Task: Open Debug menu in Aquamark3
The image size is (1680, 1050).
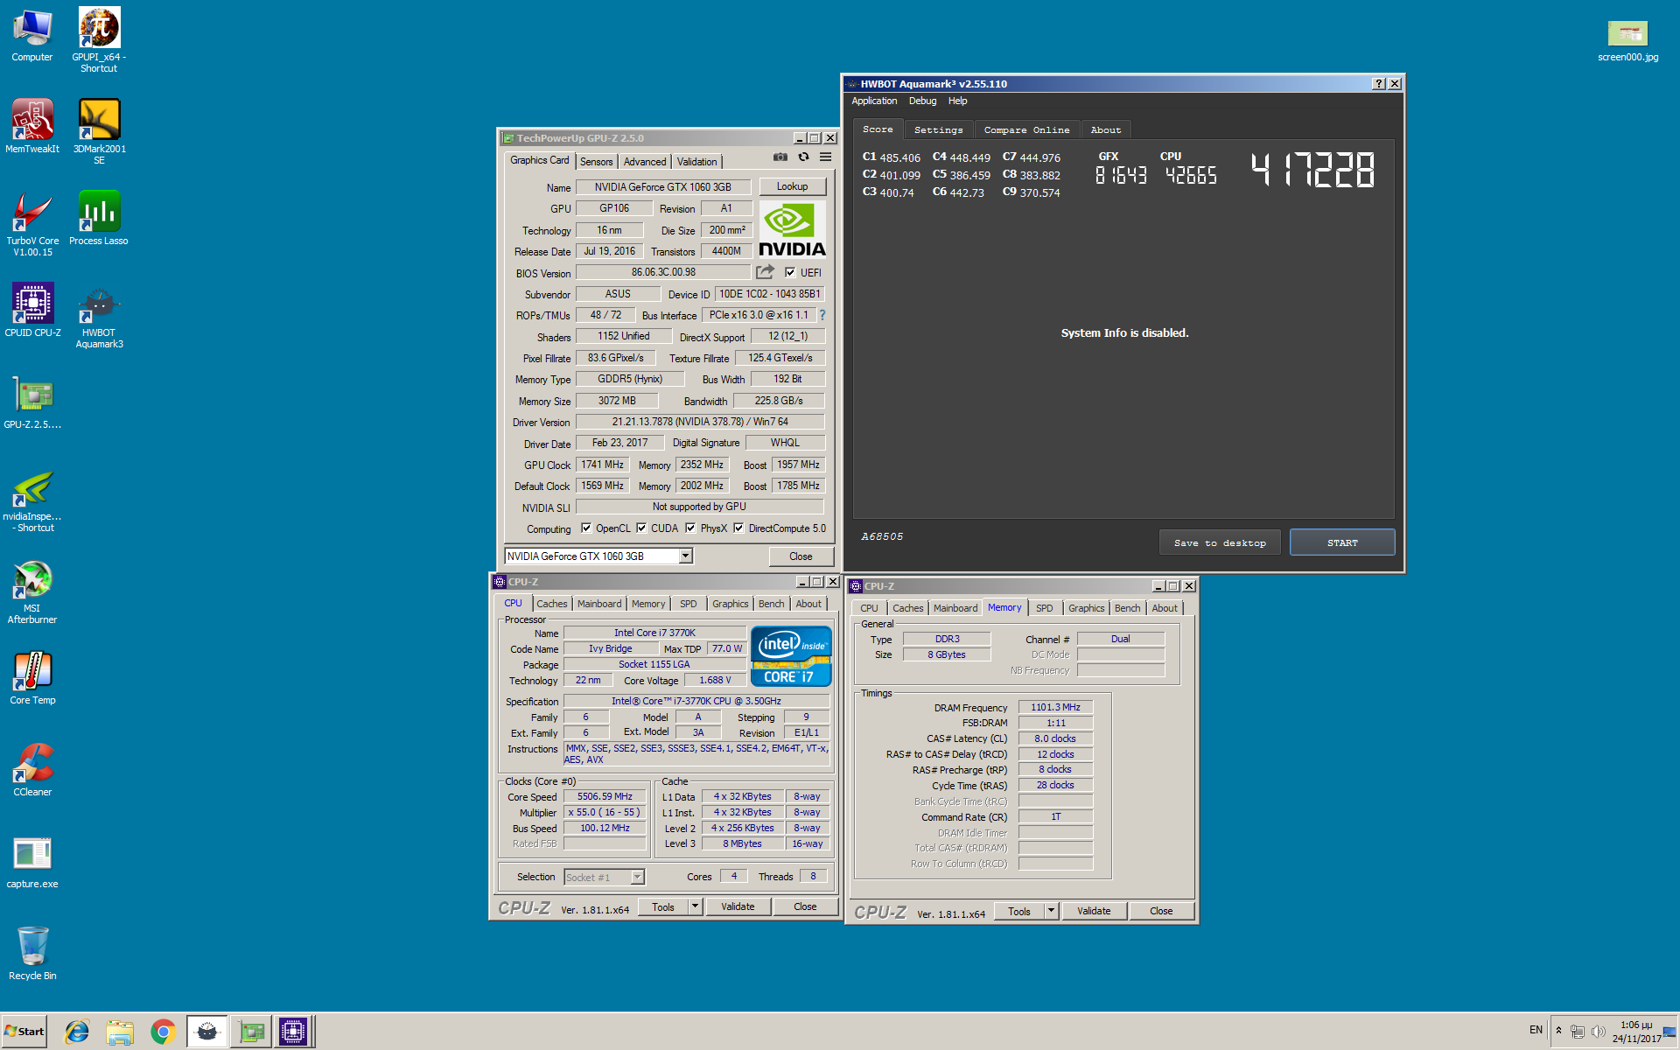Action: click(x=922, y=101)
